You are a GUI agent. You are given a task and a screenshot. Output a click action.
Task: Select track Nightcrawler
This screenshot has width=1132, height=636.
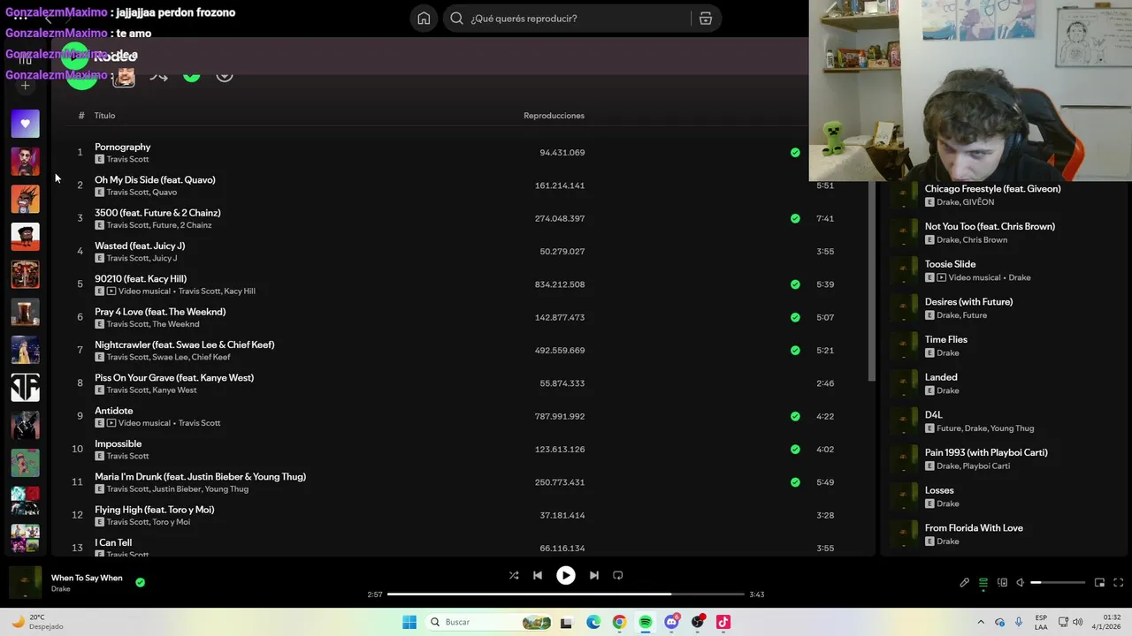pyautogui.click(x=185, y=345)
